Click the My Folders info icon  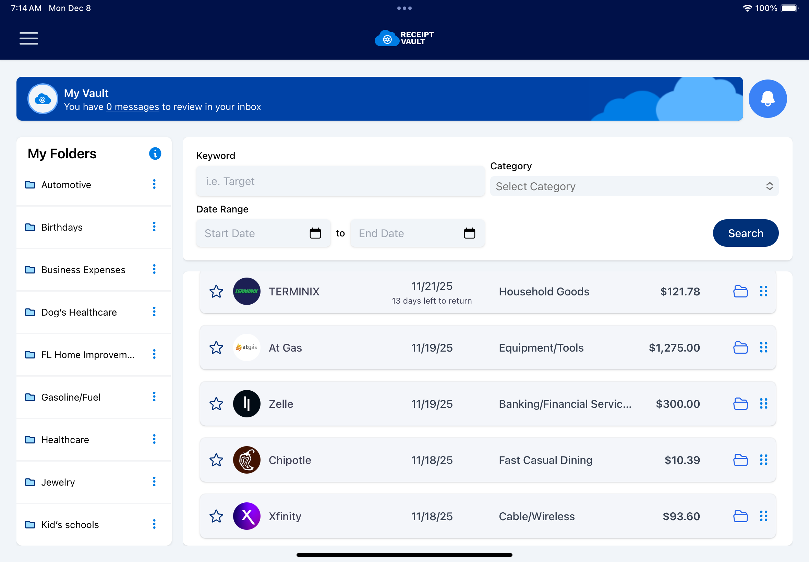[x=155, y=154]
